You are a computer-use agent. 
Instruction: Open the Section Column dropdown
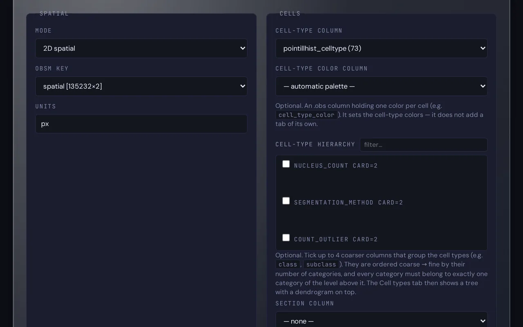click(381, 321)
